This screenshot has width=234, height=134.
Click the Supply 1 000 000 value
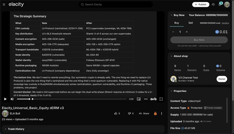coord(196,114)
